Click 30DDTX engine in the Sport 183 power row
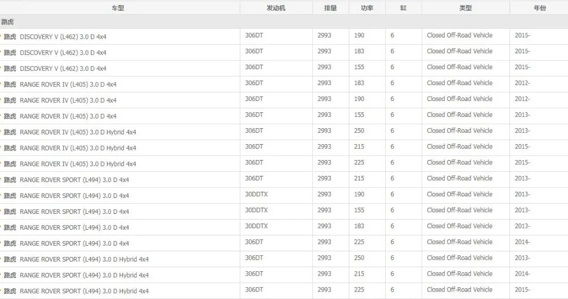 [257, 226]
